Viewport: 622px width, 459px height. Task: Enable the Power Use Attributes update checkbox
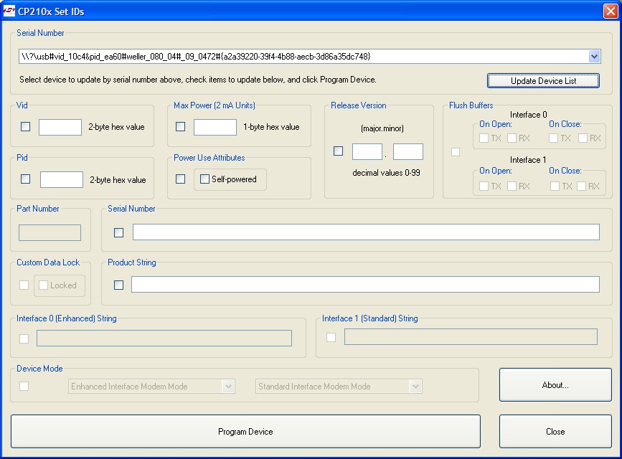[181, 179]
